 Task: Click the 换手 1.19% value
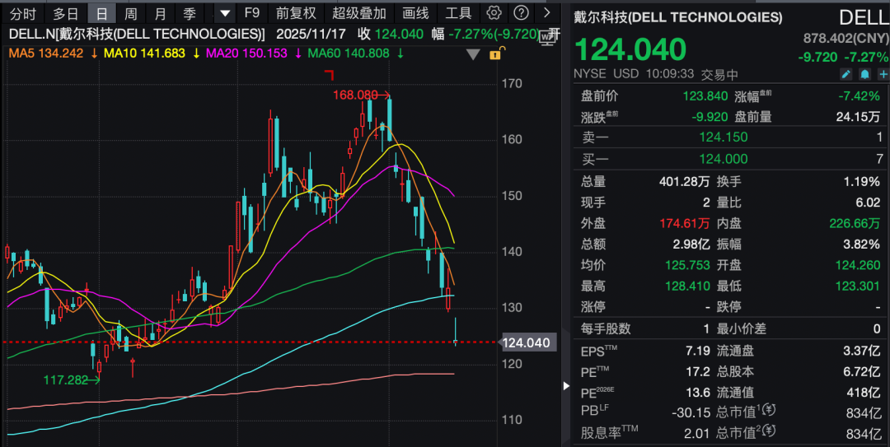point(862,182)
